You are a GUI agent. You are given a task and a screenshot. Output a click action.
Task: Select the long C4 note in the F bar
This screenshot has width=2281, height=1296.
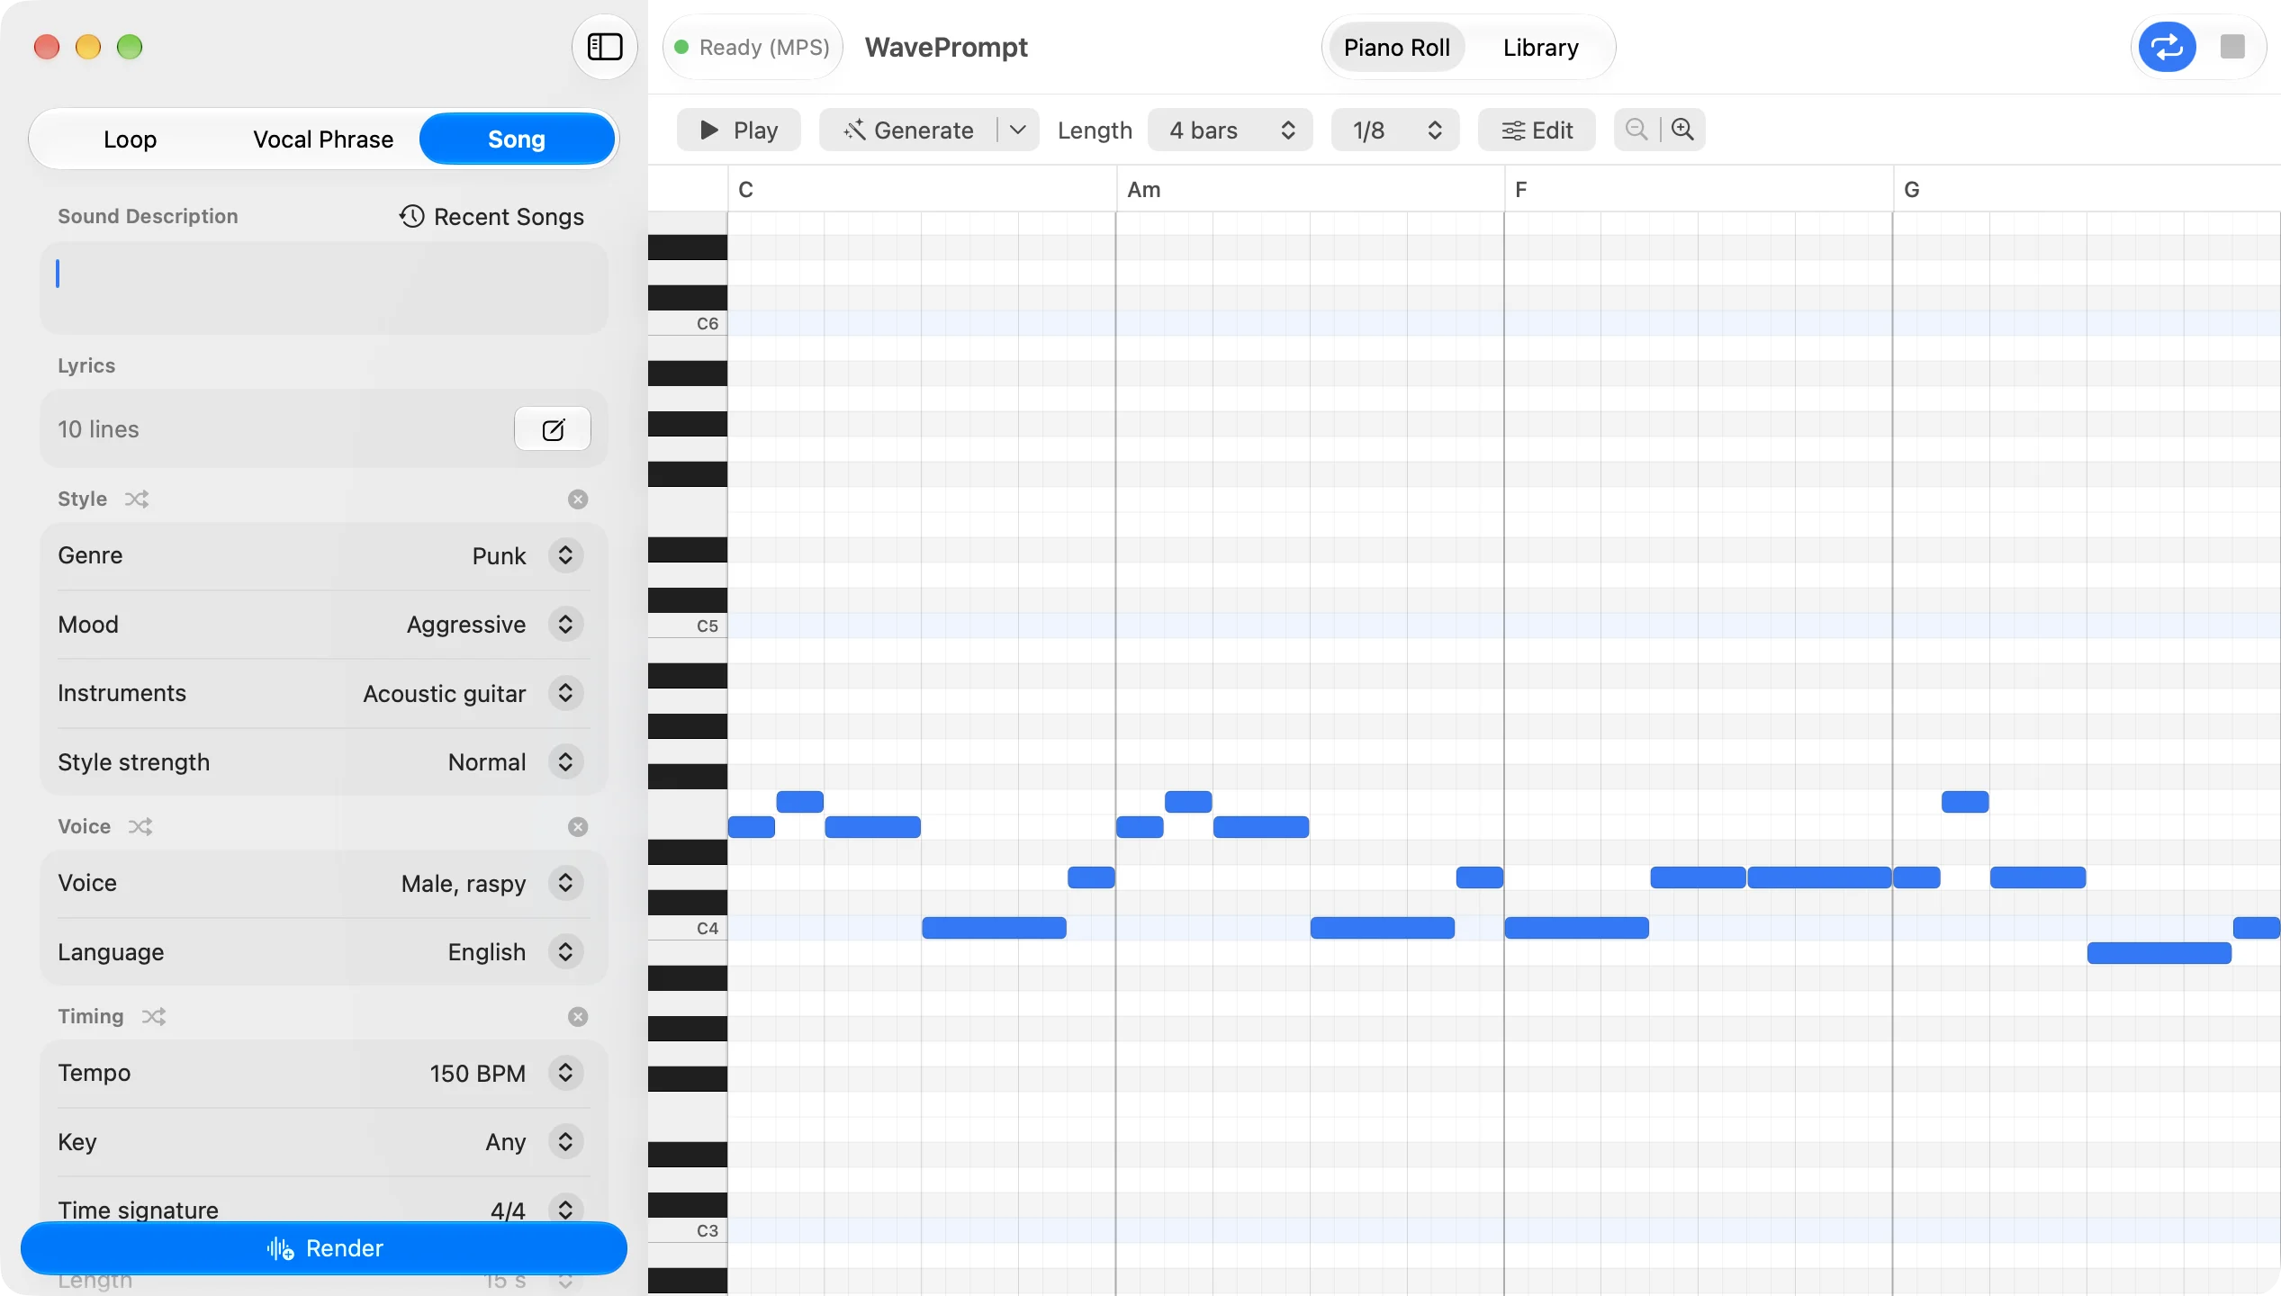[x=1577, y=928]
